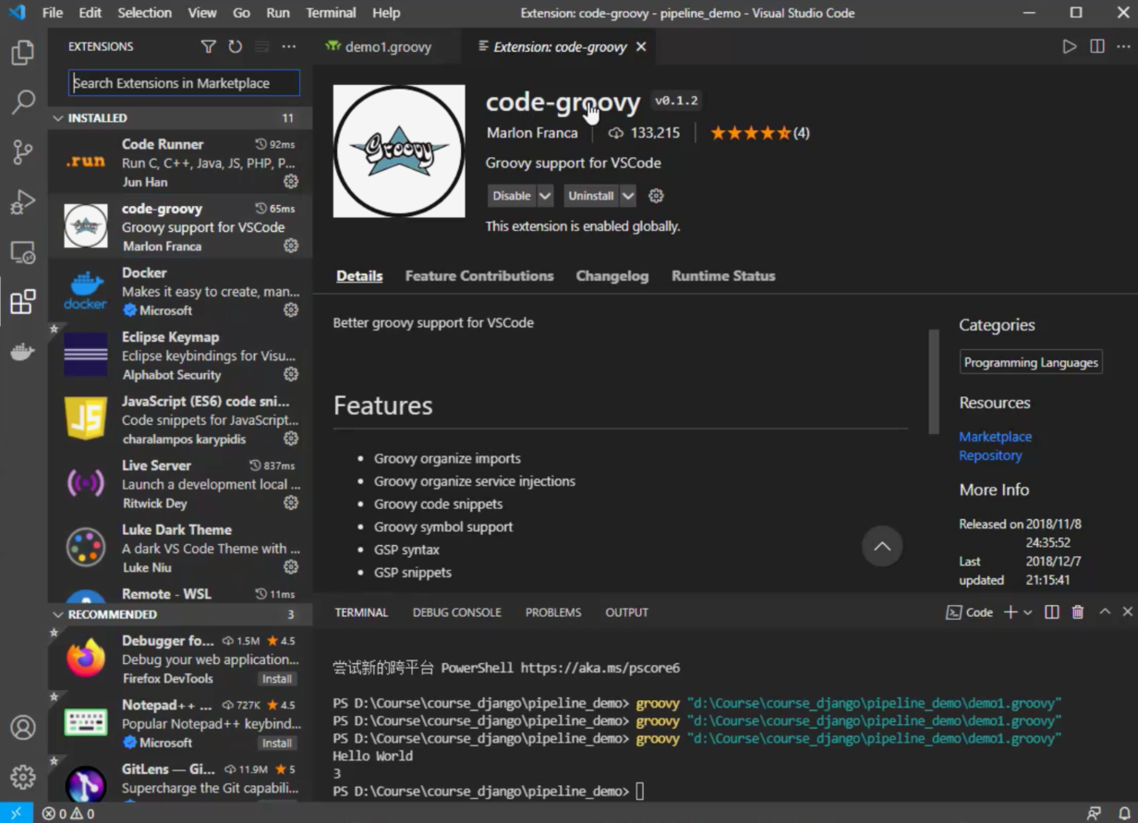This screenshot has height=823, width=1138.
Task: Open the Manage gear in activity bar
Action: click(23, 777)
